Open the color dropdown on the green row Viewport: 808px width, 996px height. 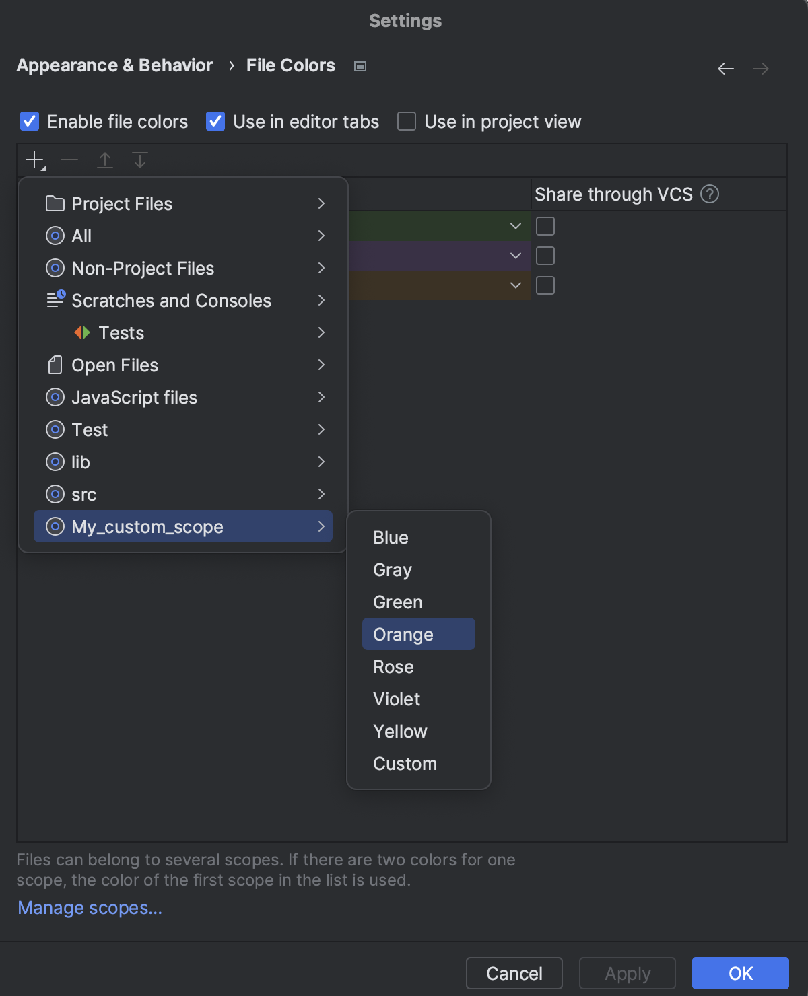(x=515, y=226)
